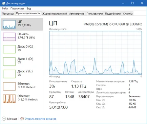Click the resource monitor gauge icon
Viewport: 147px width, 124px height.
click(22, 119)
